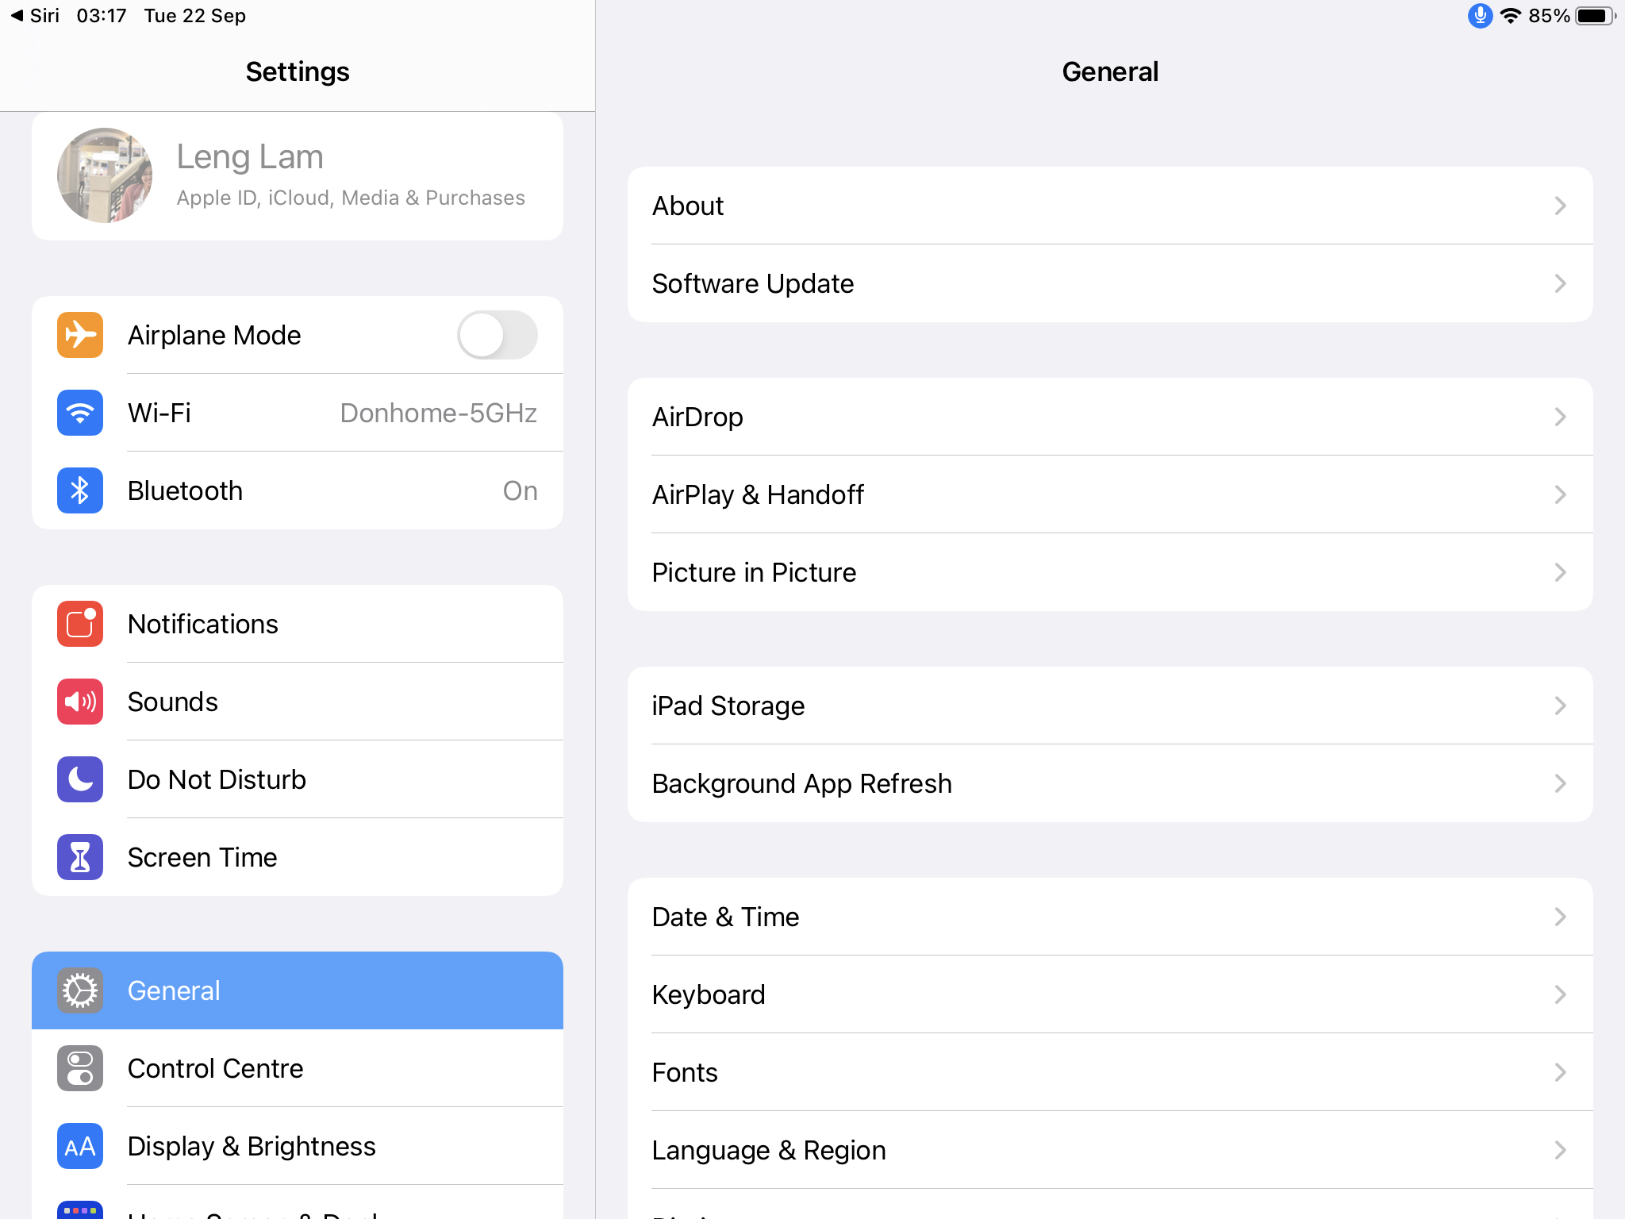The width and height of the screenshot is (1625, 1219).
Task: Tap the blue microphone status icon
Action: click(x=1480, y=16)
